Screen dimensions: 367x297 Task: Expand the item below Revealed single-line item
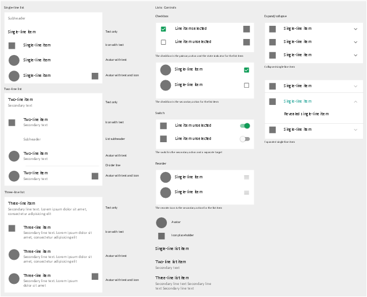point(356,130)
